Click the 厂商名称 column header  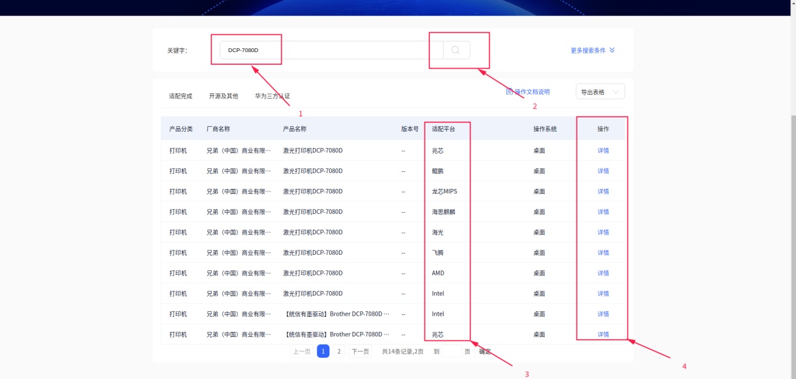tap(218, 129)
